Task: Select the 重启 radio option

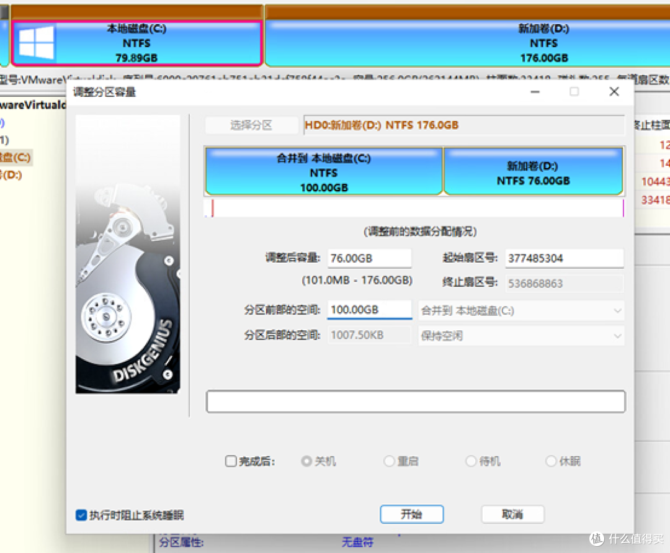Action: click(x=389, y=461)
